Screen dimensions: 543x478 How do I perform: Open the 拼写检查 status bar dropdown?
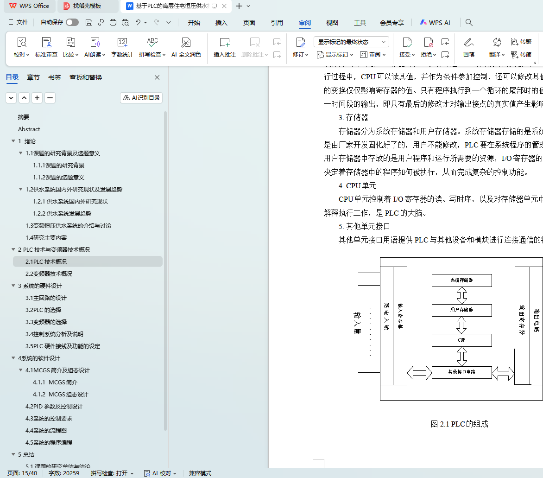coord(112,473)
